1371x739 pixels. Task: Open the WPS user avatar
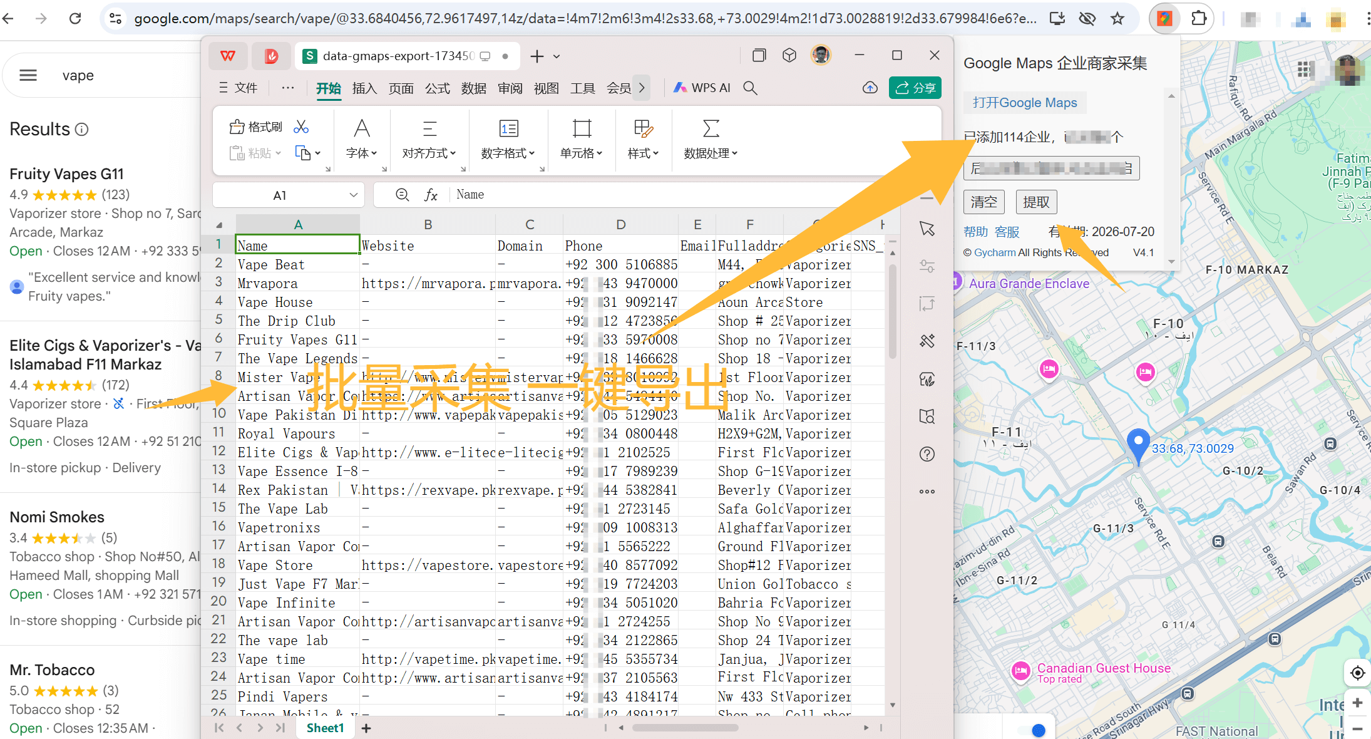tap(821, 55)
